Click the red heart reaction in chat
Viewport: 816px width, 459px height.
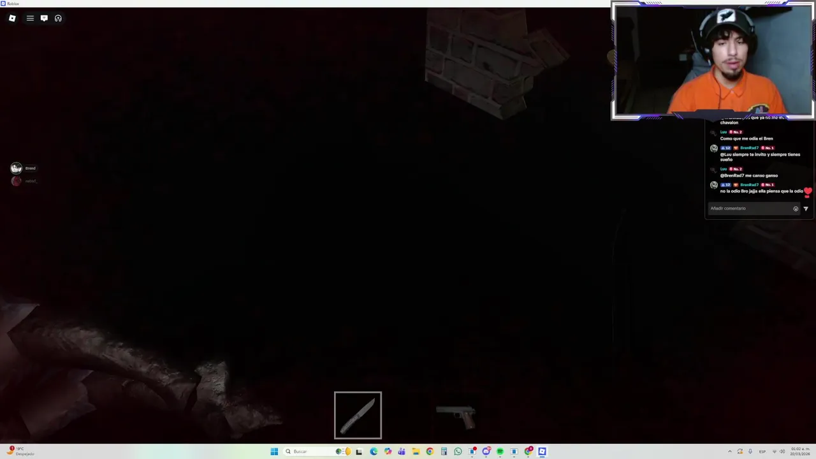tap(808, 191)
